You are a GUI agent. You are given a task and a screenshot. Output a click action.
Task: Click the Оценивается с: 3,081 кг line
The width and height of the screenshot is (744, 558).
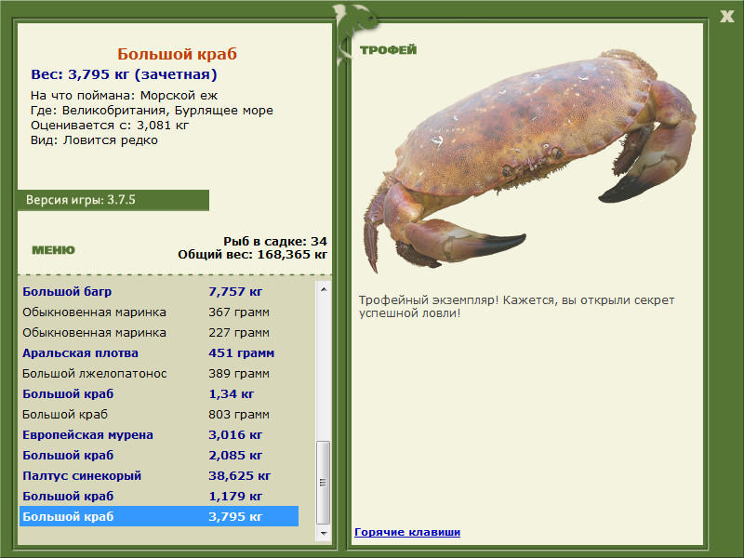coord(110,126)
